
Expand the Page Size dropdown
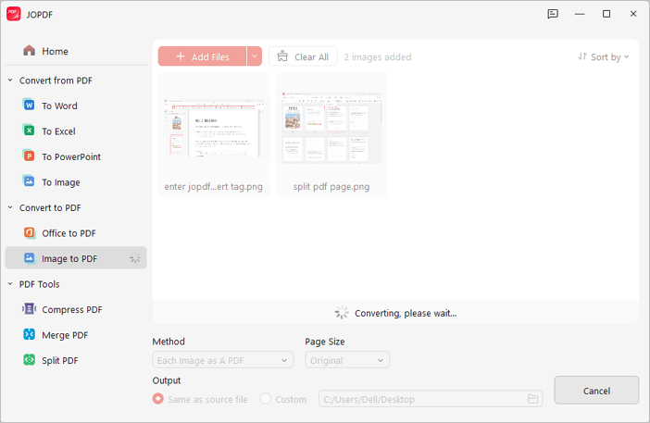tap(347, 360)
